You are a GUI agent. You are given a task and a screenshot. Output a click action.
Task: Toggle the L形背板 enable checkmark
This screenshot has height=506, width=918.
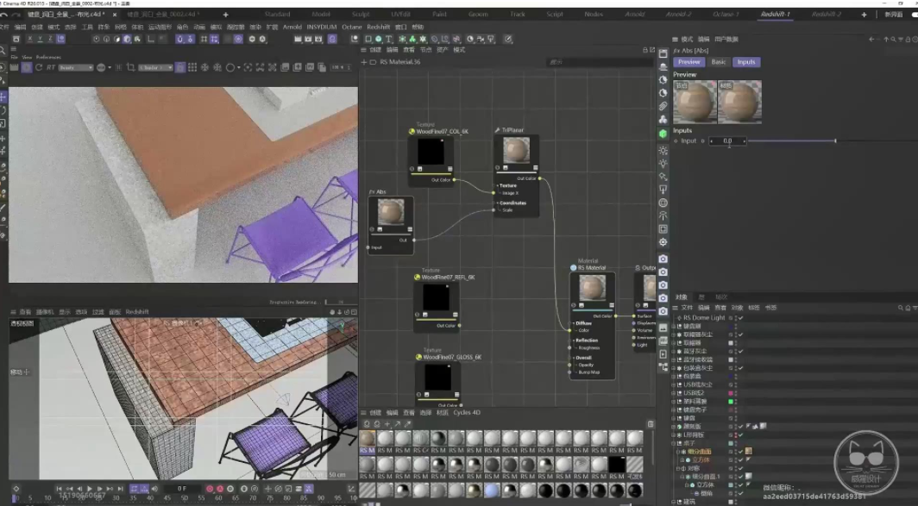740,435
